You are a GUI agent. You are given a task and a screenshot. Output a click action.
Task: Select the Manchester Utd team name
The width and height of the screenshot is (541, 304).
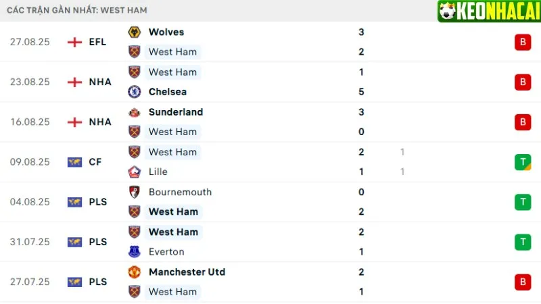click(187, 272)
